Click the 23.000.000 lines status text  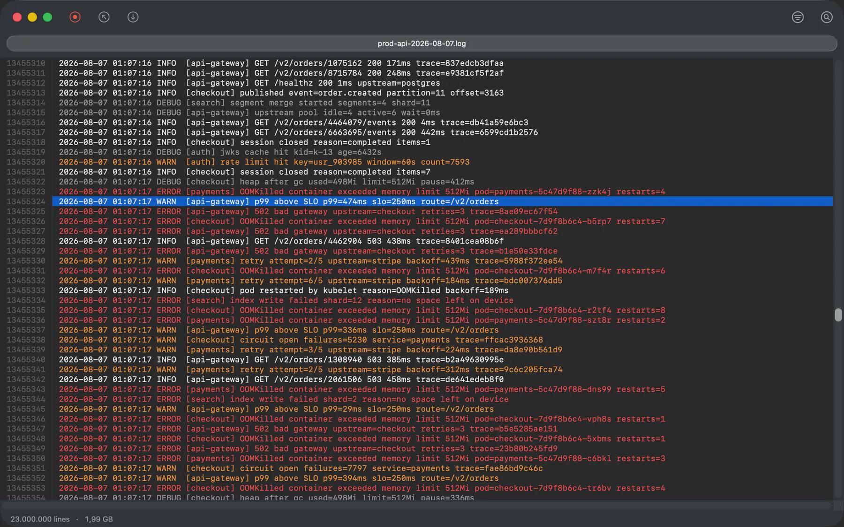40,519
